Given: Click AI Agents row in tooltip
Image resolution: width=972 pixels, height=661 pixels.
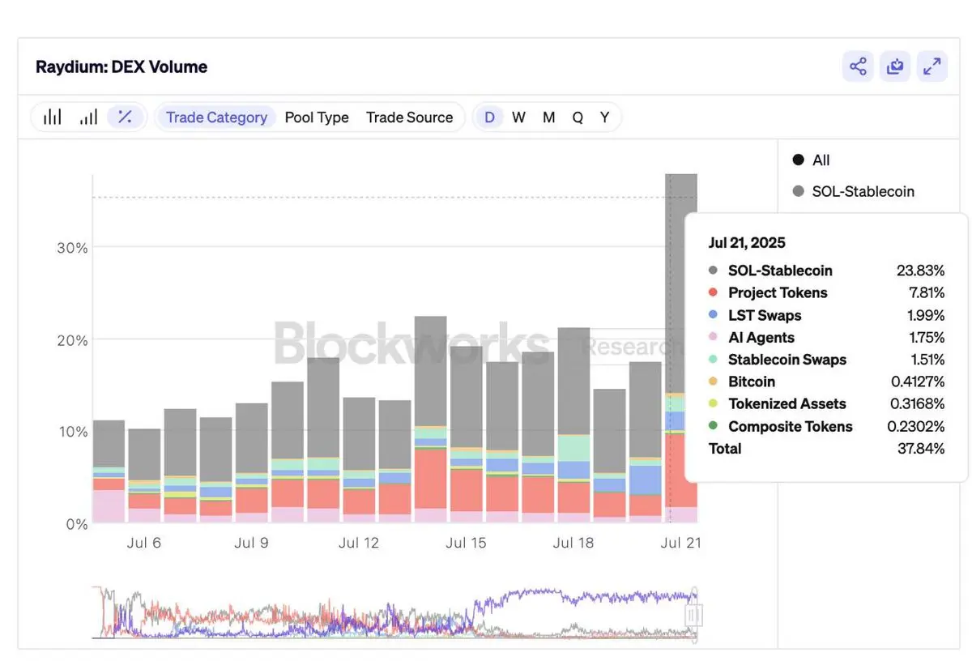Looking at the screenshot, I should click(x=826, y=337).
